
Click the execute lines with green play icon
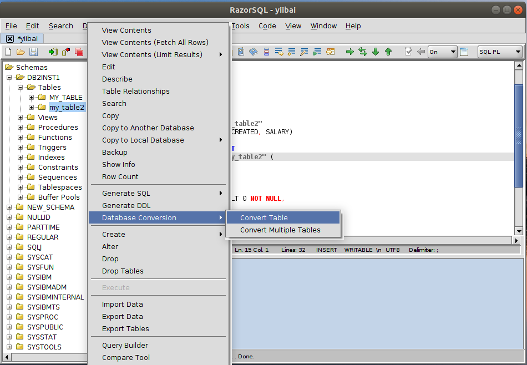point(317,52)
